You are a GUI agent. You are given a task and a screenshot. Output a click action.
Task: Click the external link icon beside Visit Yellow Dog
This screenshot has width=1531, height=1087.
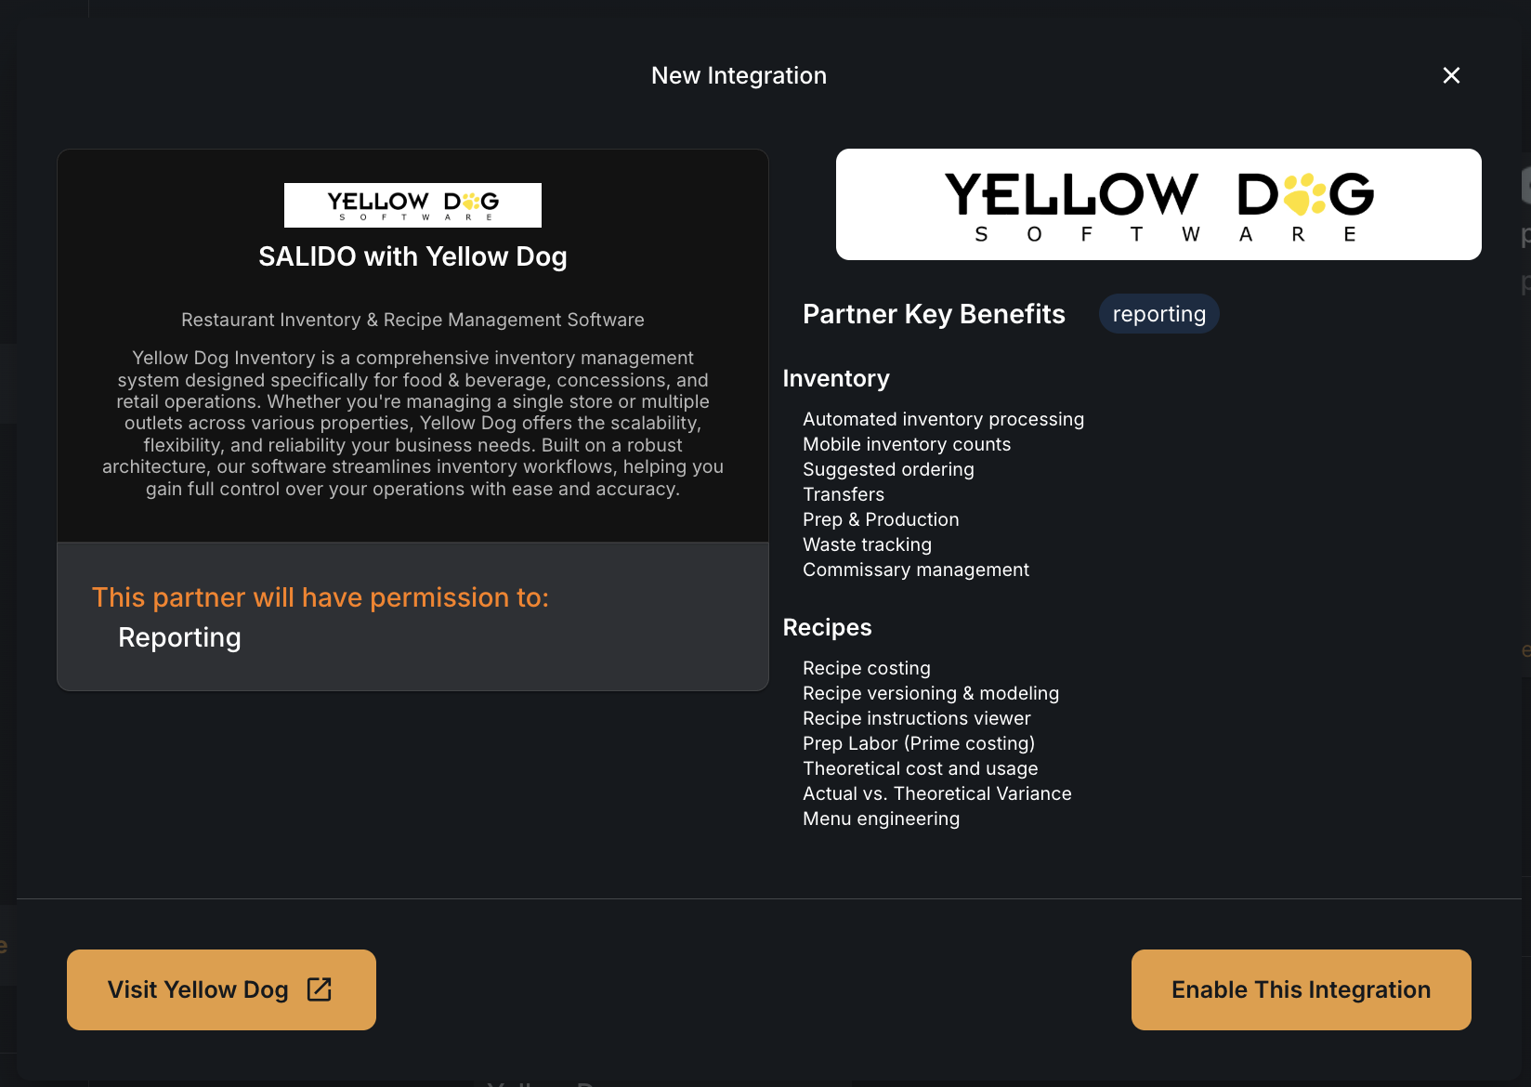pos(319,989)
